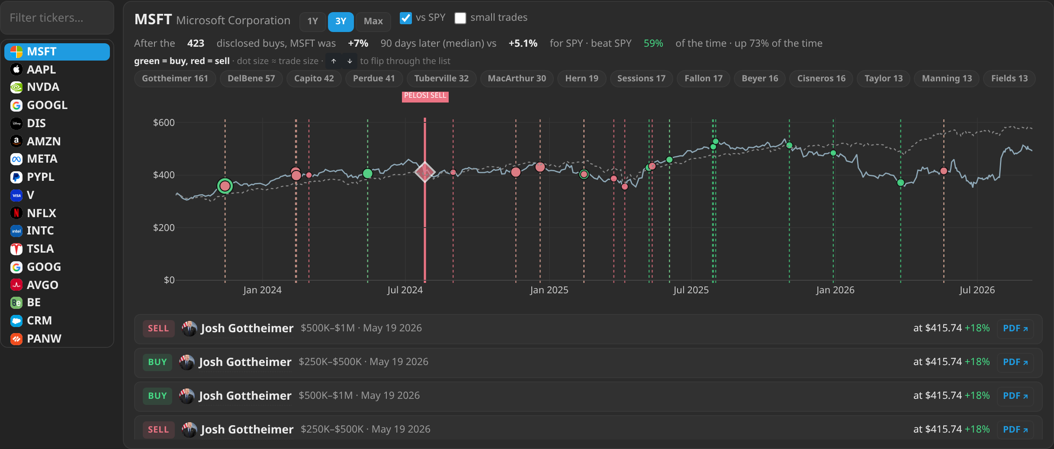Click the "59%" beat SPY value
The image size is (1054, 449).
pyautogui.click(x=653, y=43)
